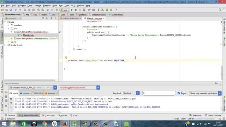Open File Explorer from taskbar
Image resolution: width=226 pixels, height=127 pixels.
pos(13,124)
